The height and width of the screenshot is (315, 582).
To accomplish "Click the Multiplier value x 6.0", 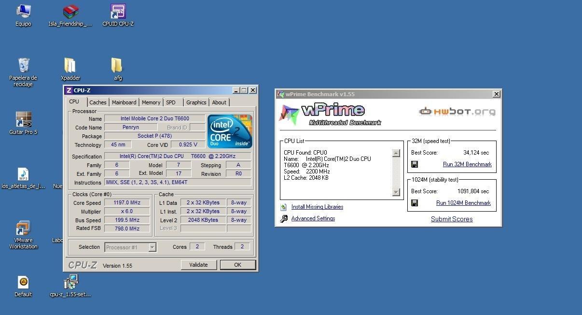I will [127, 212].
